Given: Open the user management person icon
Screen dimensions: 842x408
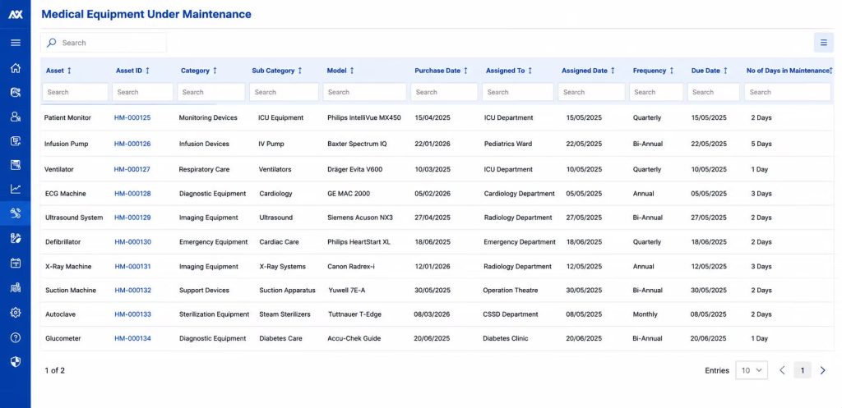Looking at the screenshot, I should pos(16,117).
